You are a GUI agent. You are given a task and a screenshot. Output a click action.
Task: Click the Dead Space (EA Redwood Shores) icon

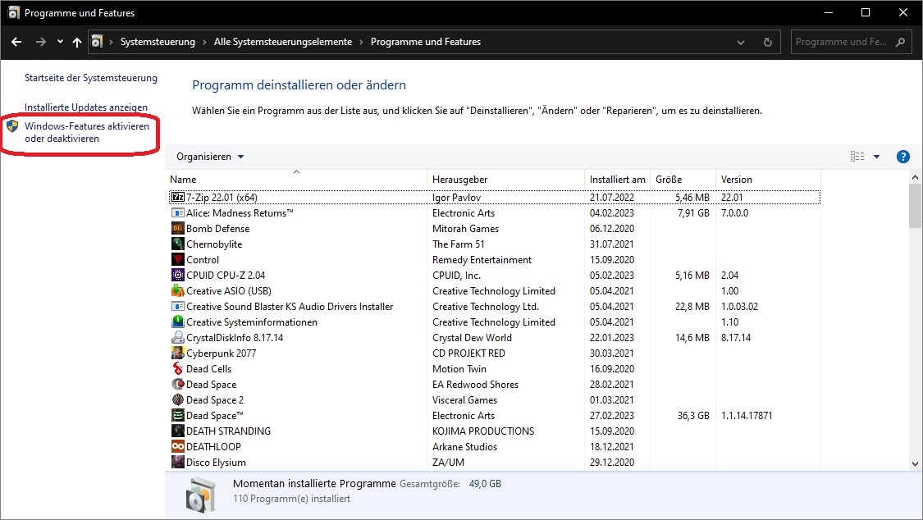click(x=178, y=384)
